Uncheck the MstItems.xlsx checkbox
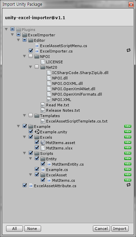This screenshot has height=237, width=136. point(37,148)
